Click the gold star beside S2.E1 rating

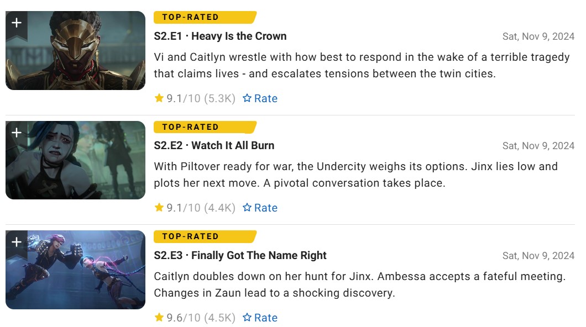(x=159, y=98)
